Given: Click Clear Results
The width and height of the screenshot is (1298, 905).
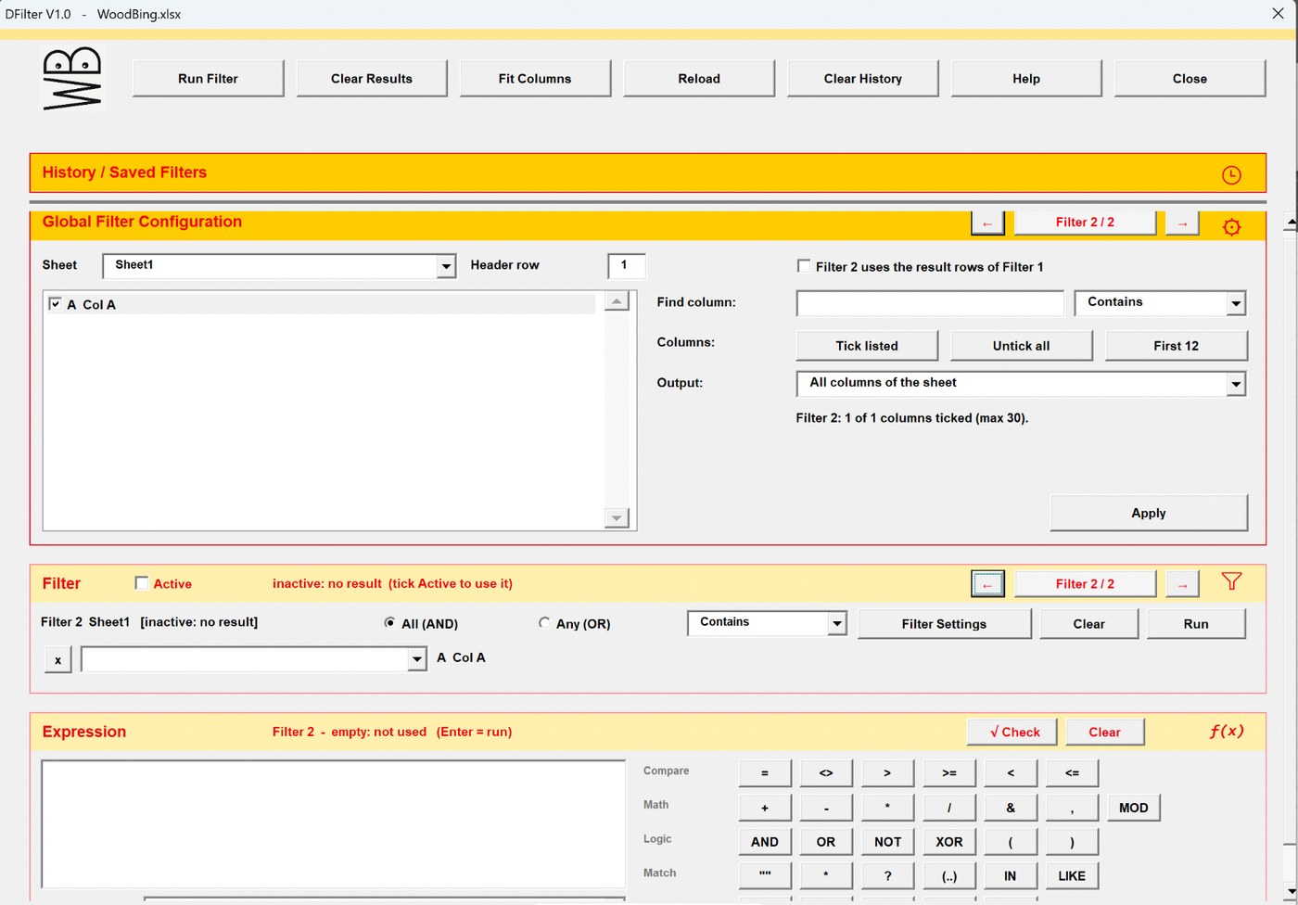Looking at the screenshot, I should pos(372,79).
